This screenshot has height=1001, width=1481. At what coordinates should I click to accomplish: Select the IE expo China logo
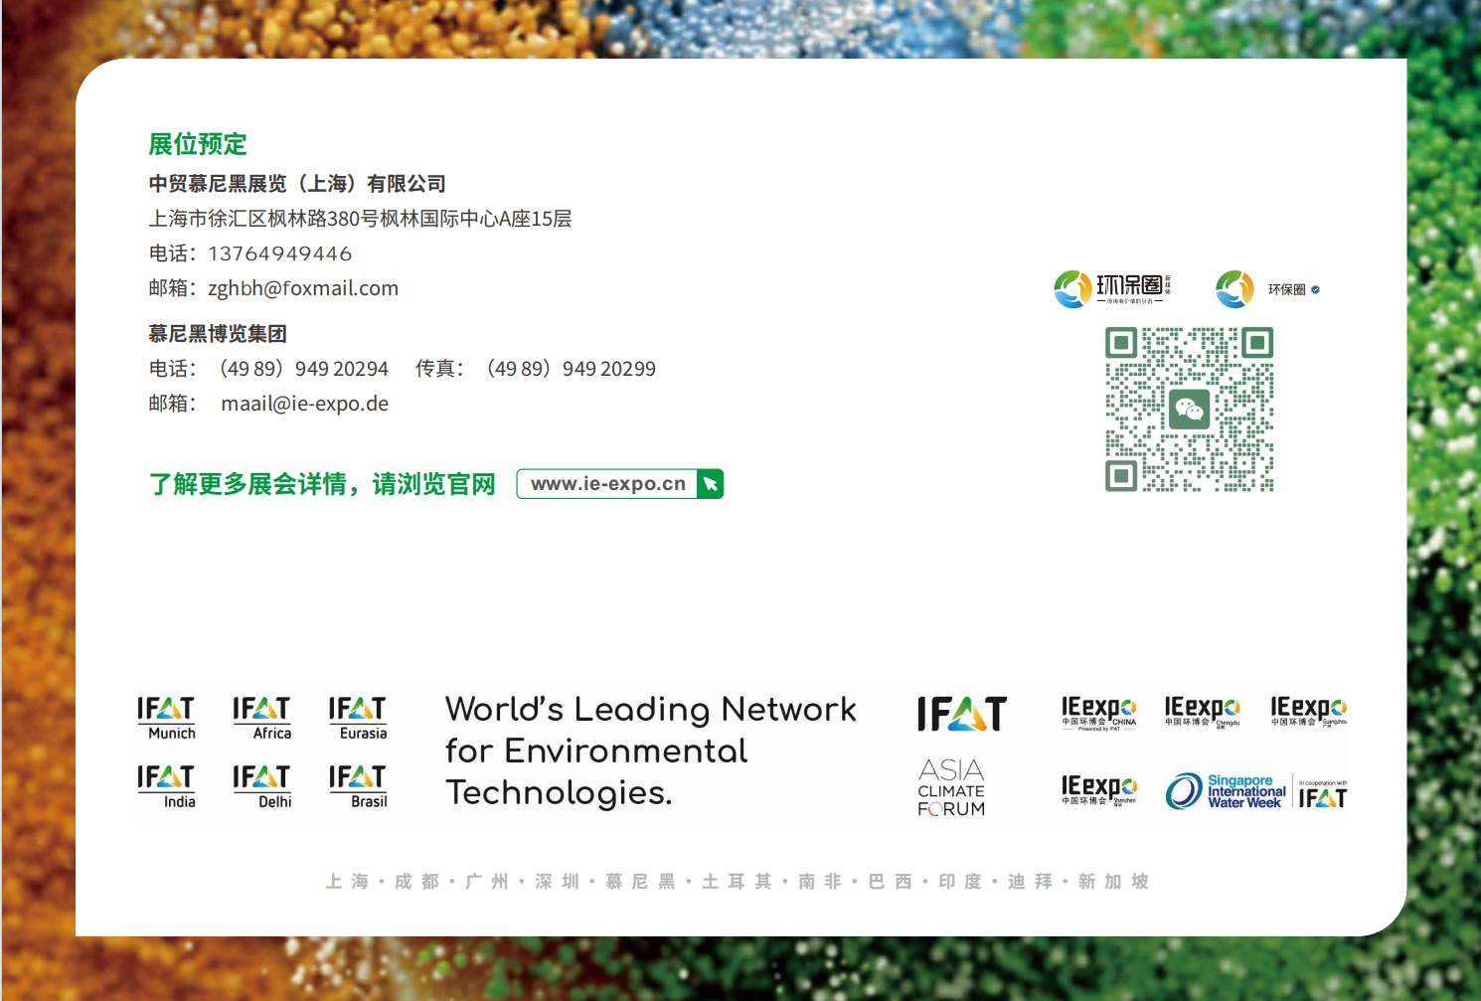pyautogui.click(x=1098, y=713)
